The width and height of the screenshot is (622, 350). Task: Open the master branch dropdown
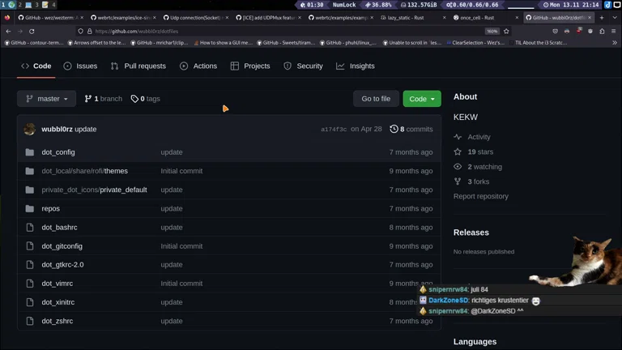coord(46,99)
